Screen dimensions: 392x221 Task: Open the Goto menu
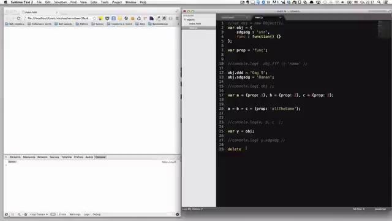click(94, 2)
